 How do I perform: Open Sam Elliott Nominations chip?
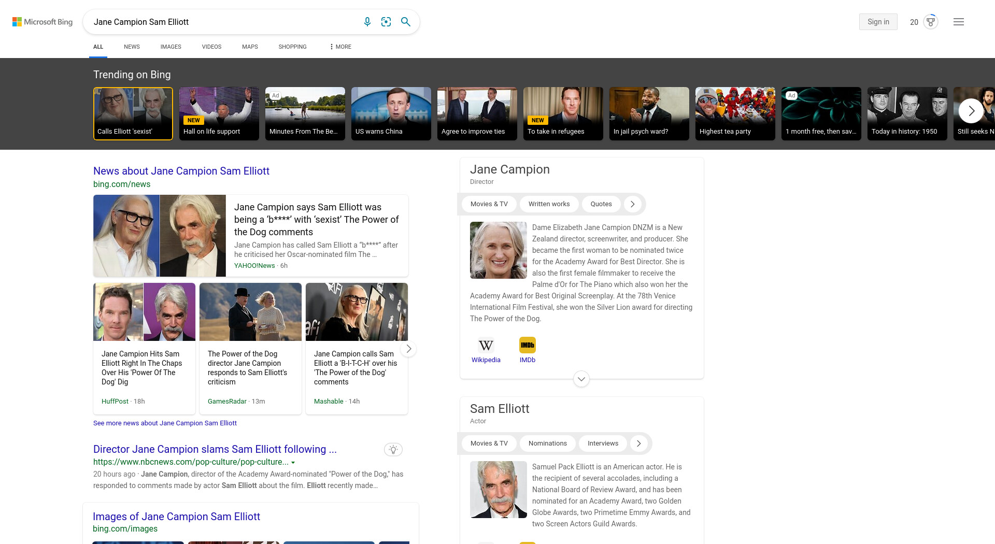coord(547,443)
